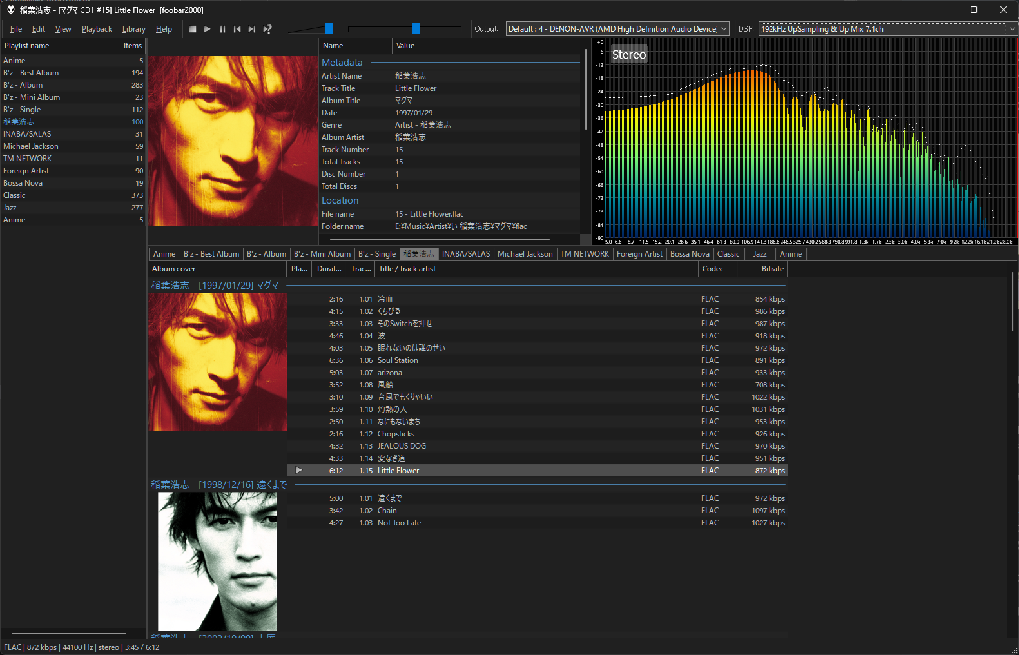
Task: Click the Play button in toolbar
Action: point(208,29)
